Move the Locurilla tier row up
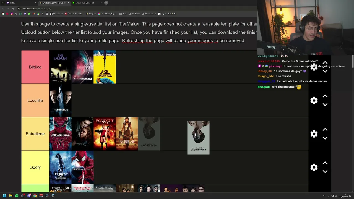 [325, 96]
